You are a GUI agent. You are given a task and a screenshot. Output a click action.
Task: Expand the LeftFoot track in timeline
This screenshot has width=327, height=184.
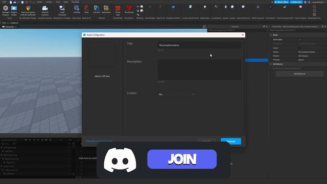3,151
